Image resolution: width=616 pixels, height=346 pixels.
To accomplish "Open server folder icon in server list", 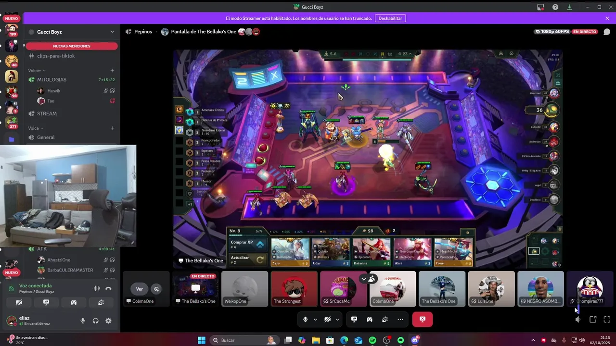I will click(x=12, y=139).
